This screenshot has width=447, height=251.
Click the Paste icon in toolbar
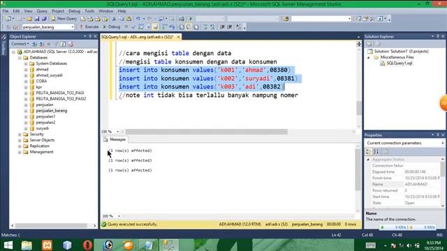[x=129, y=19]
